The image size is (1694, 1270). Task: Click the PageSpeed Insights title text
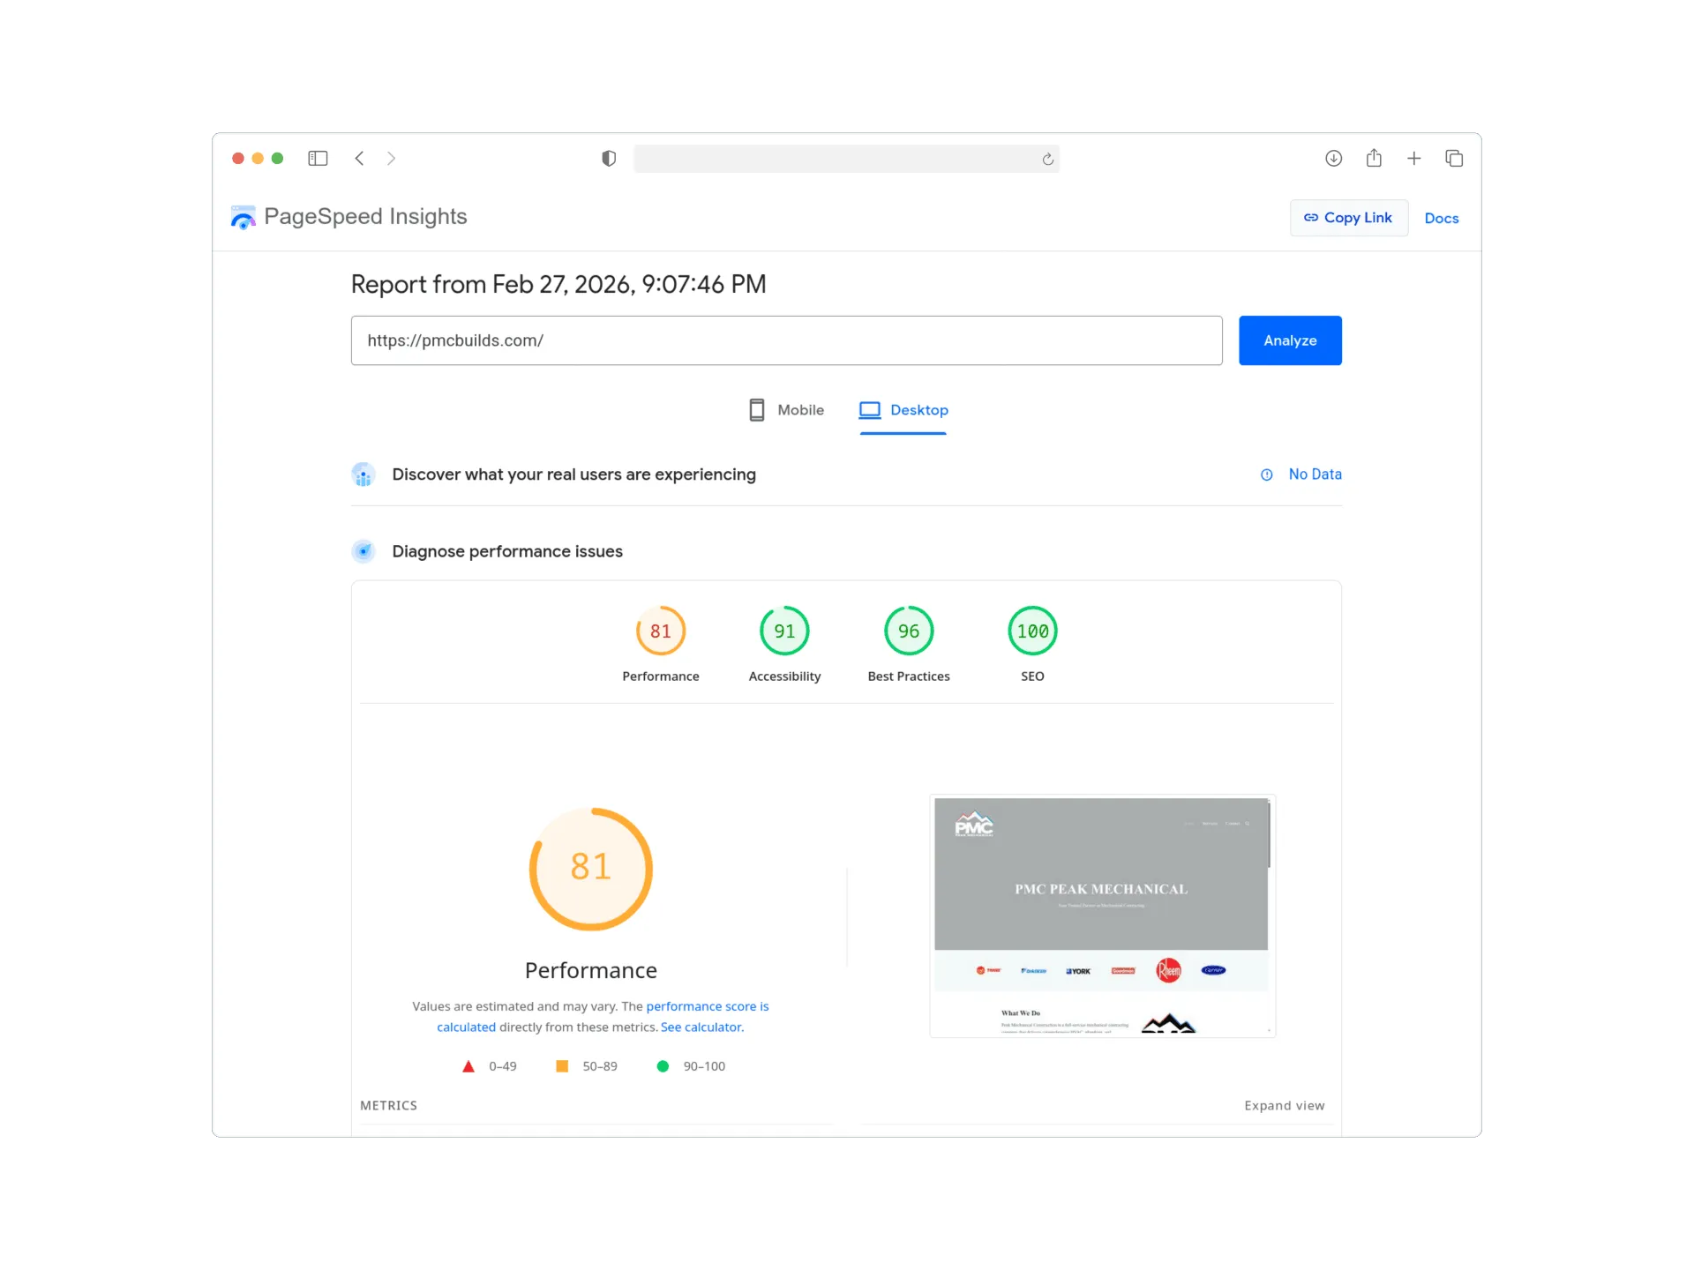[365, 217]
